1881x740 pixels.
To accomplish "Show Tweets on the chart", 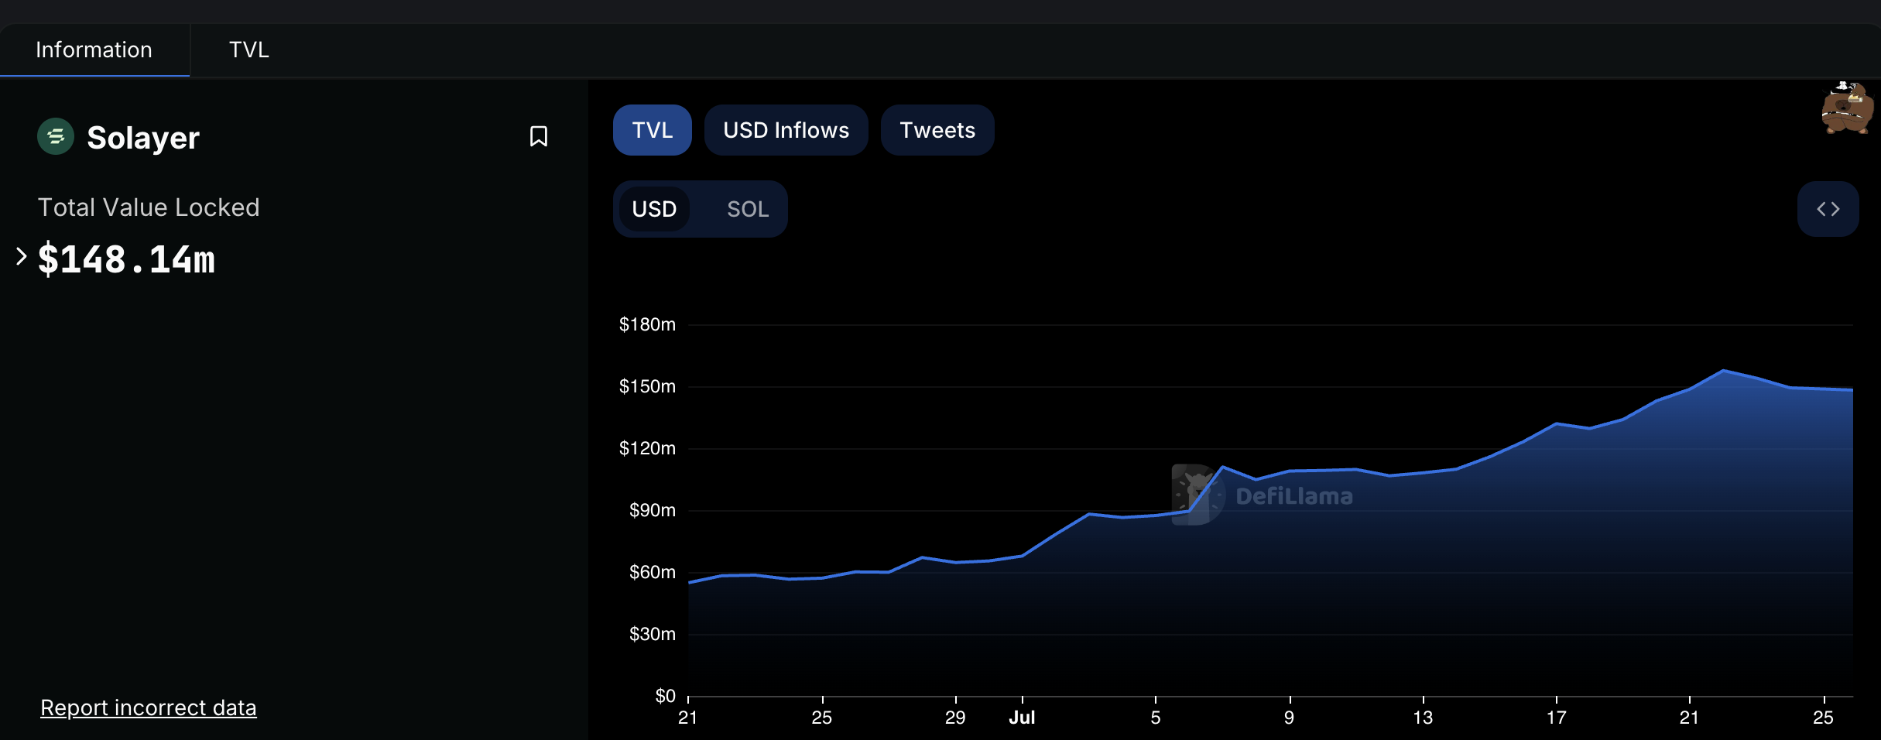I will point(937,130).
